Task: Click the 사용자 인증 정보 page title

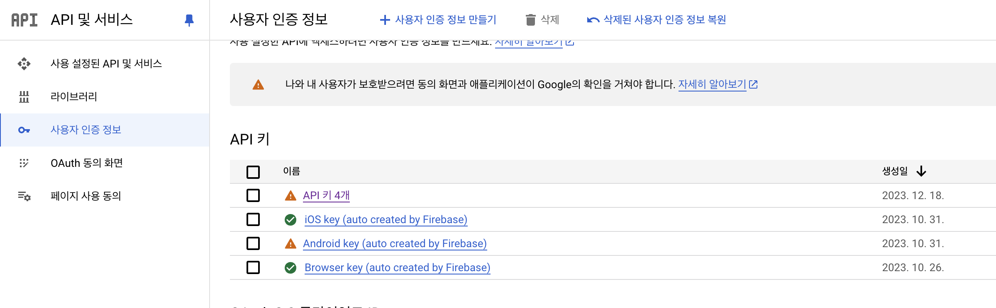Action: [279, 20]
